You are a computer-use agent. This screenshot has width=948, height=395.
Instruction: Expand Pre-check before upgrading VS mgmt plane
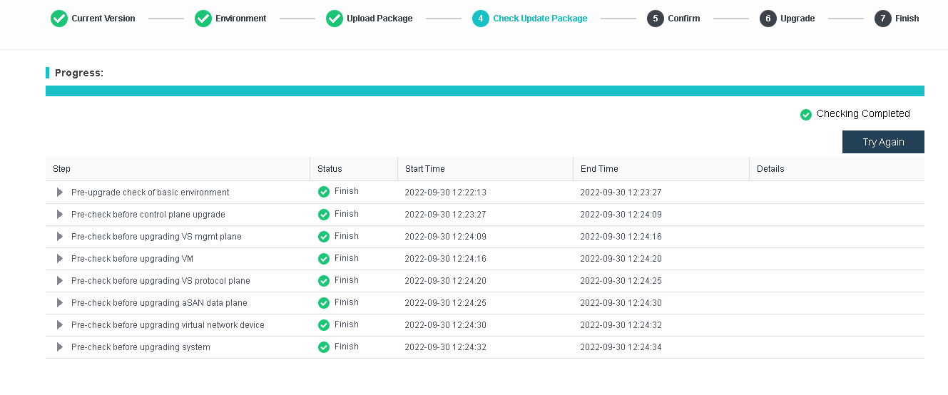point(60,237)
